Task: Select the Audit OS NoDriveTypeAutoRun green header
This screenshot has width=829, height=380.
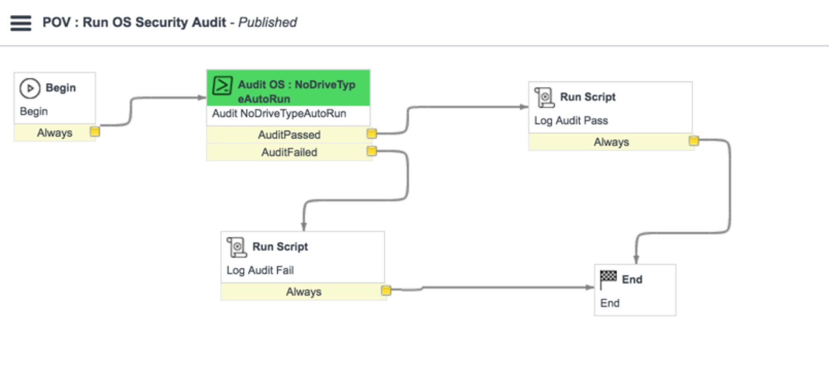Action: pyautogui.click(x=288, y=88)
